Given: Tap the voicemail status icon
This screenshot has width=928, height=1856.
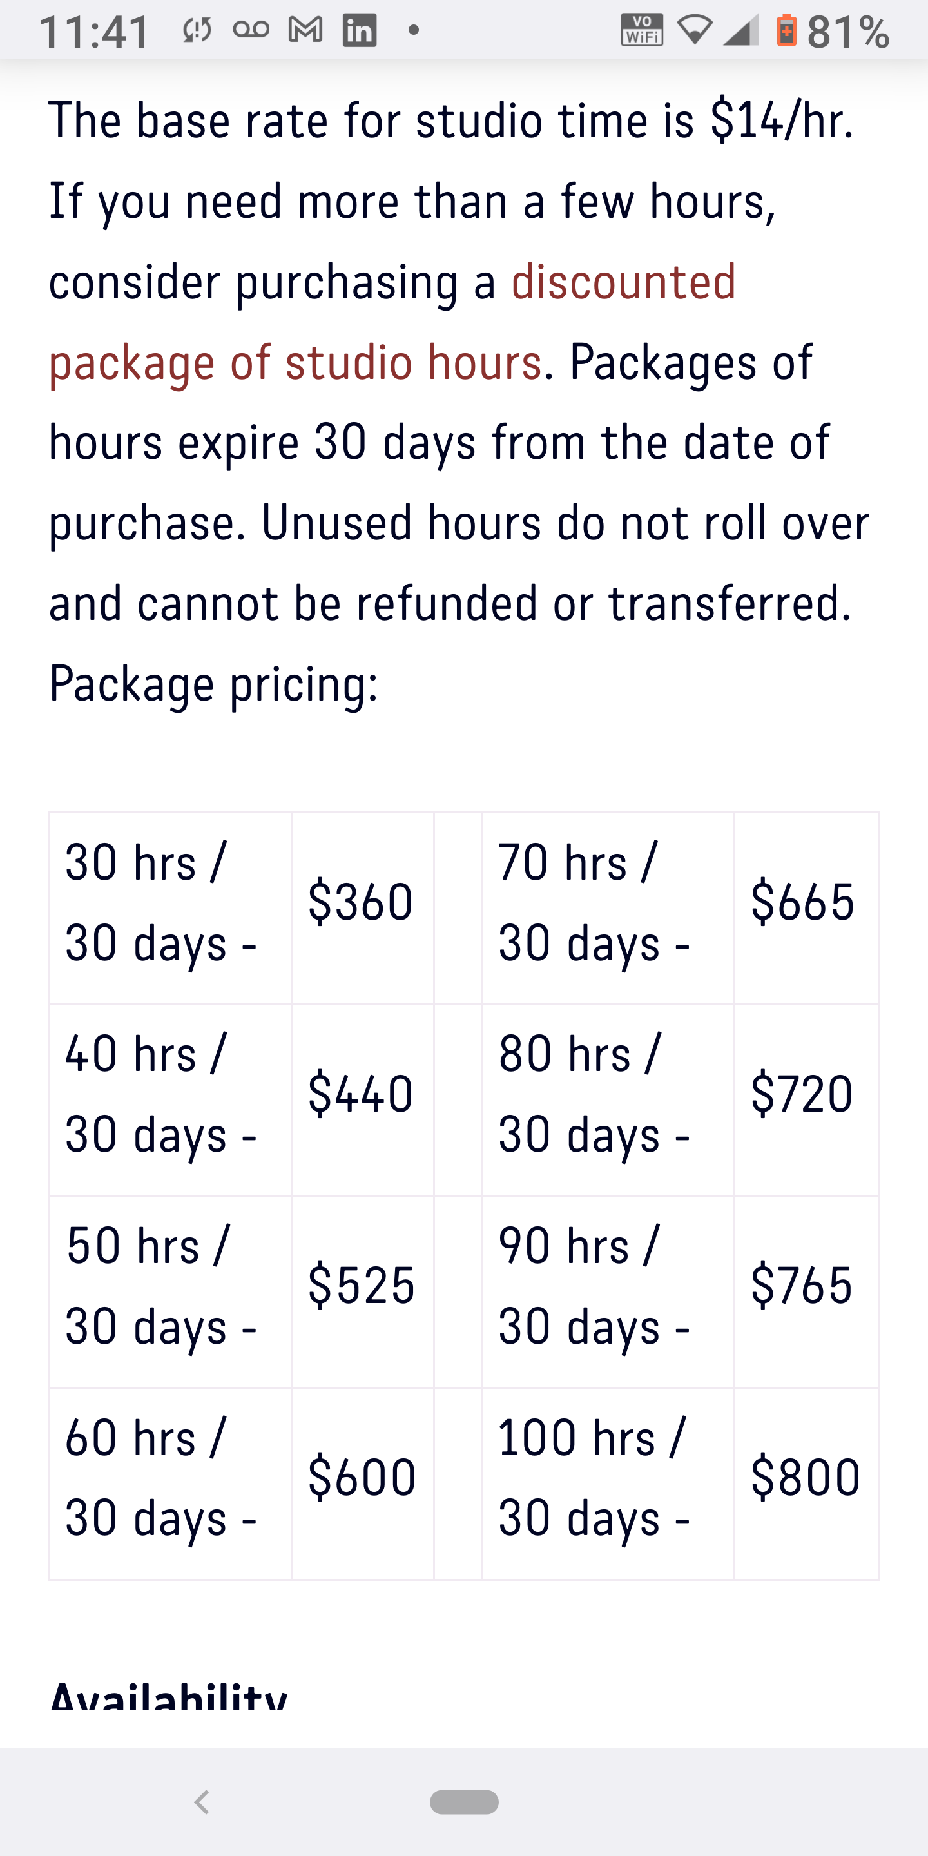Looking at the screenshot, I should click(x=251, y=30).
